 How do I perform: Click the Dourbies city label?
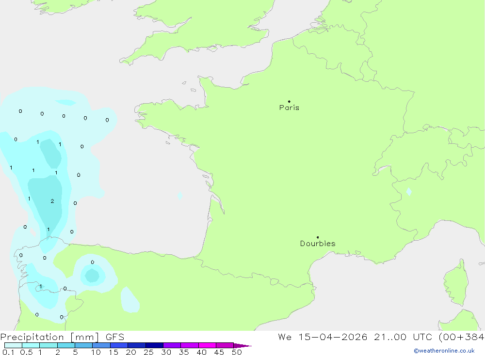318,244
